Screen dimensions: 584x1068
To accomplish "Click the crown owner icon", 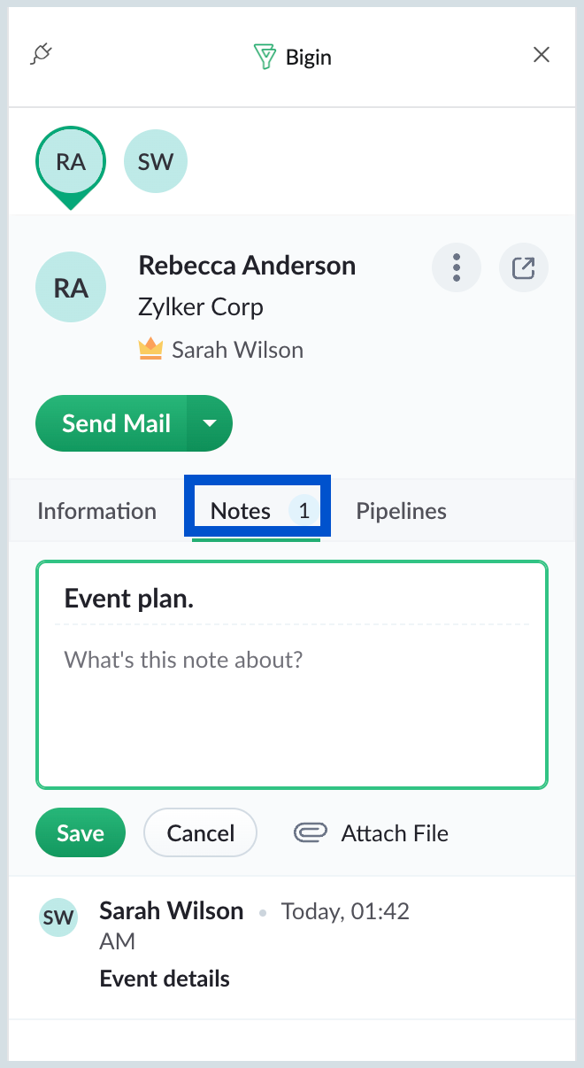I will tap(151, 349).
